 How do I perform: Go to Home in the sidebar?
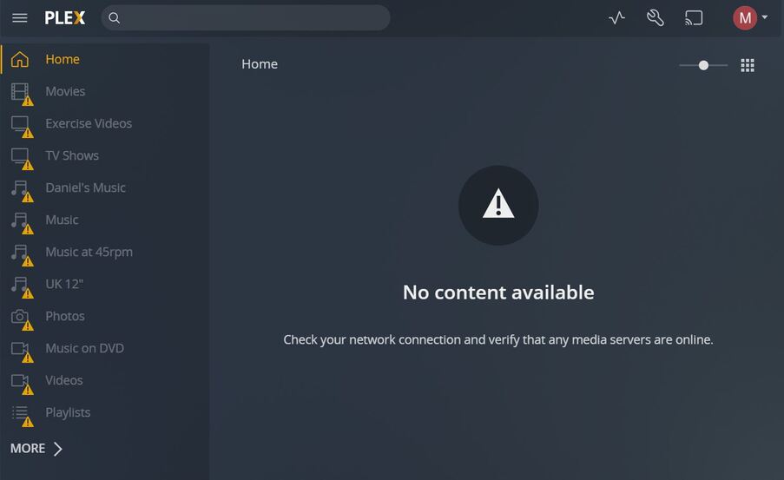point(63,59)
